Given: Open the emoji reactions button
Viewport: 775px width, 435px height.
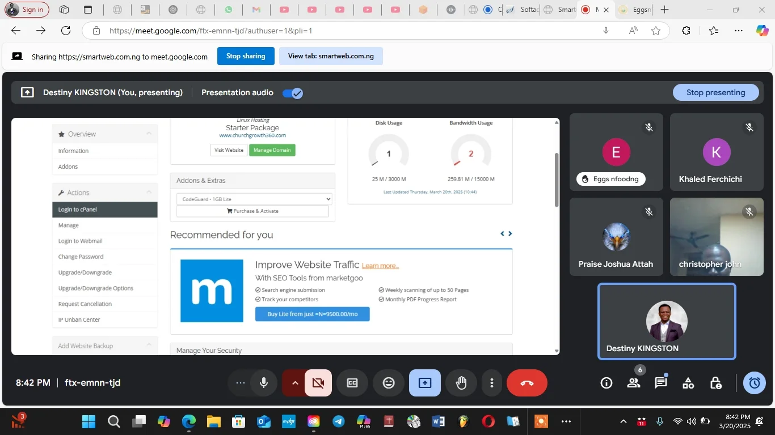Looking at the screenshot, I should 389,383.
